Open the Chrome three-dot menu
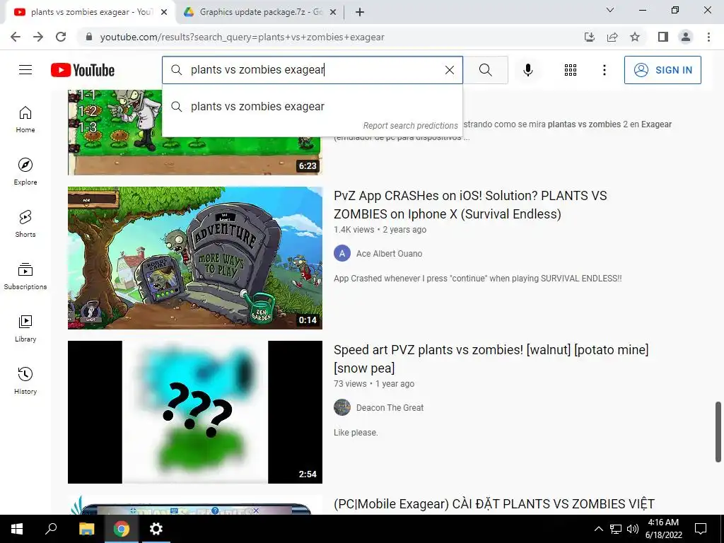 click(x=708, y=37)
